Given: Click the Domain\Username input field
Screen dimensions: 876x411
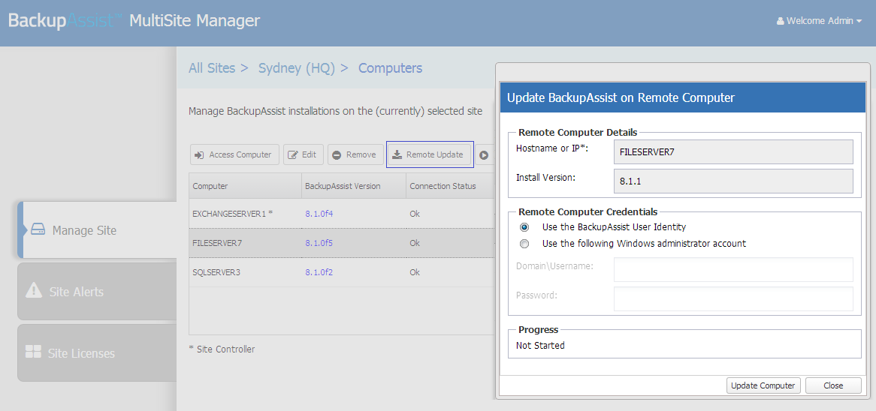Looking at the screenshot, I should click(733, 269).
